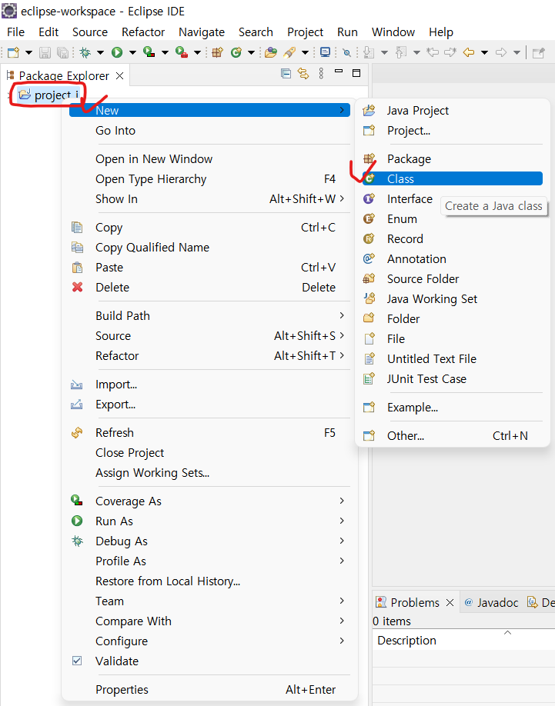Viewport: 555px width, 706px height.
Task: Click Delete with red X icon
Action: [x=209, y=288]
